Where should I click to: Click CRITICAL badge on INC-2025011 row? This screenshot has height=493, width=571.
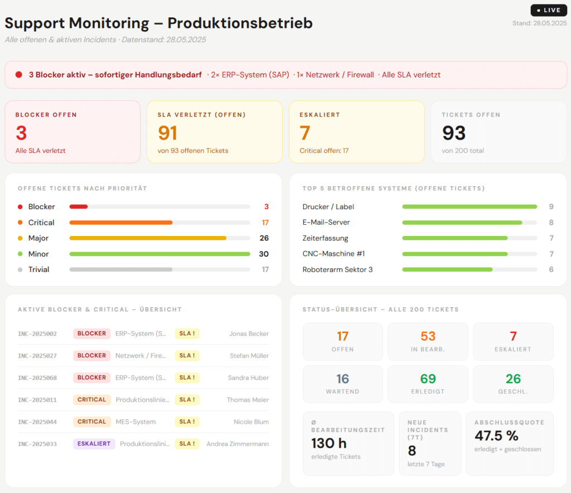tap(92, 400)
